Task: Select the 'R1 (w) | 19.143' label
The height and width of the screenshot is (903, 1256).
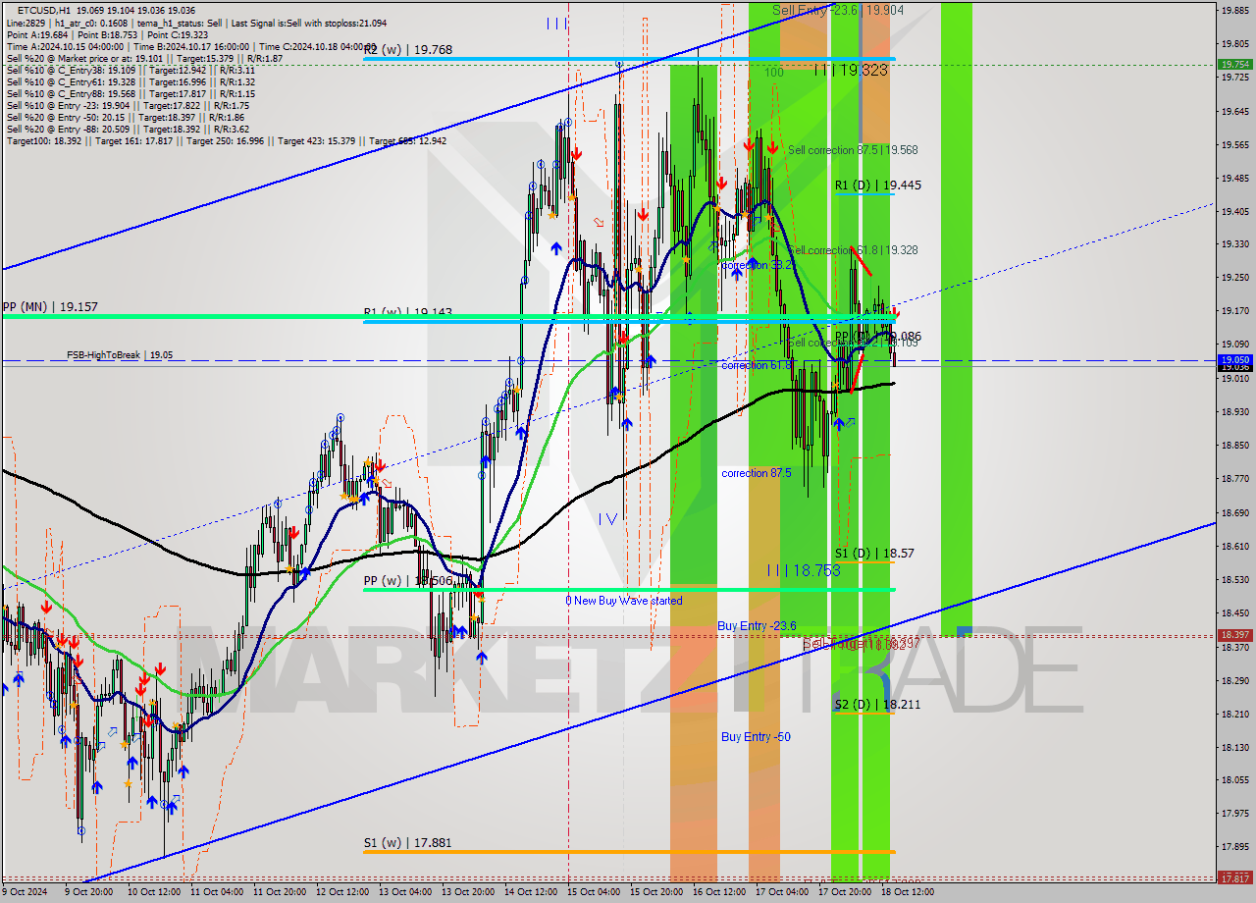Action: pyautogui.click(x=407, y=313)
